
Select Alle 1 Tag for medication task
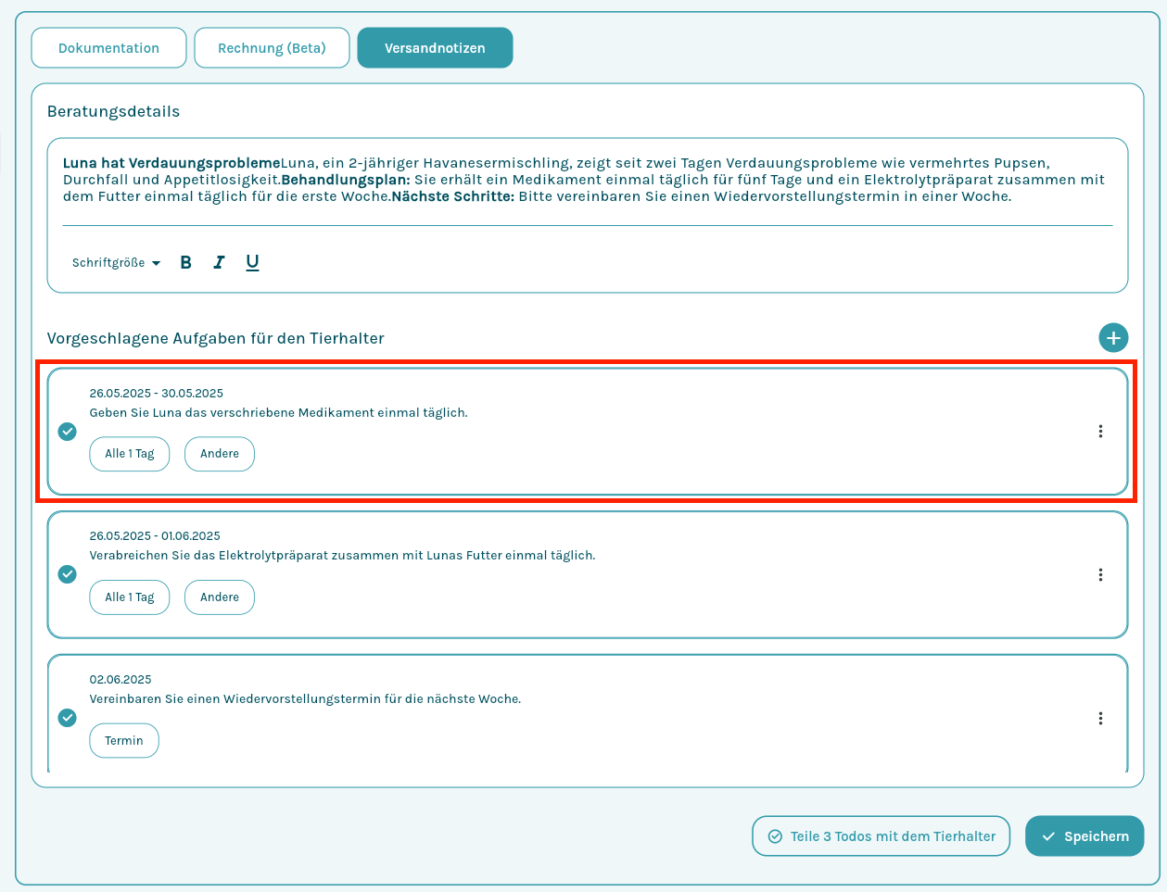[129, 454]
